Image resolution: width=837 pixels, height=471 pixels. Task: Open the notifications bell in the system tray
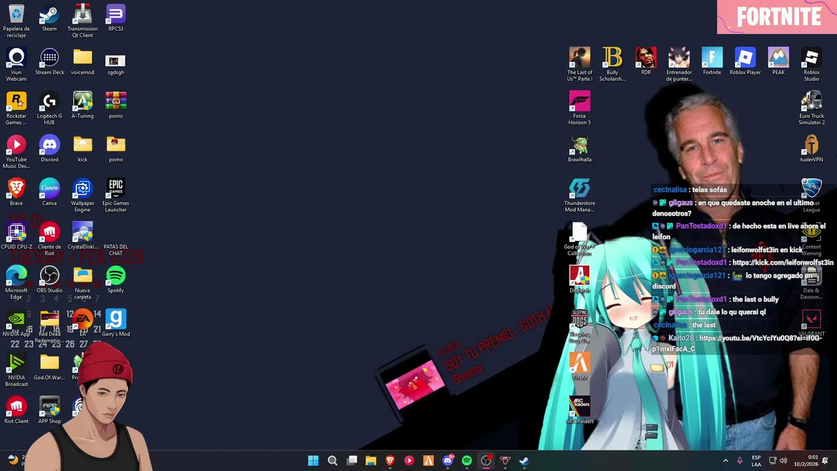(x=825, y=461)
